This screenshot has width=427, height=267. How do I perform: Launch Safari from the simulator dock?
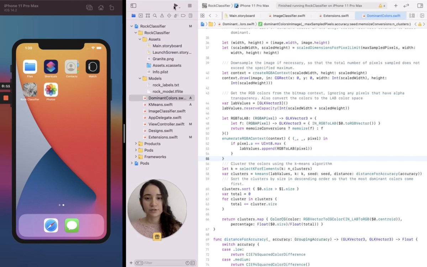(51, 225)
